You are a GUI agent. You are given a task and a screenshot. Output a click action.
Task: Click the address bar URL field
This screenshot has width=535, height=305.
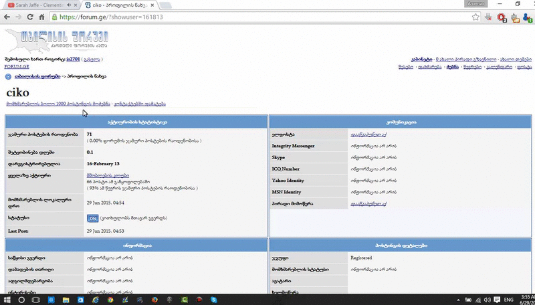tap(264, 17)
